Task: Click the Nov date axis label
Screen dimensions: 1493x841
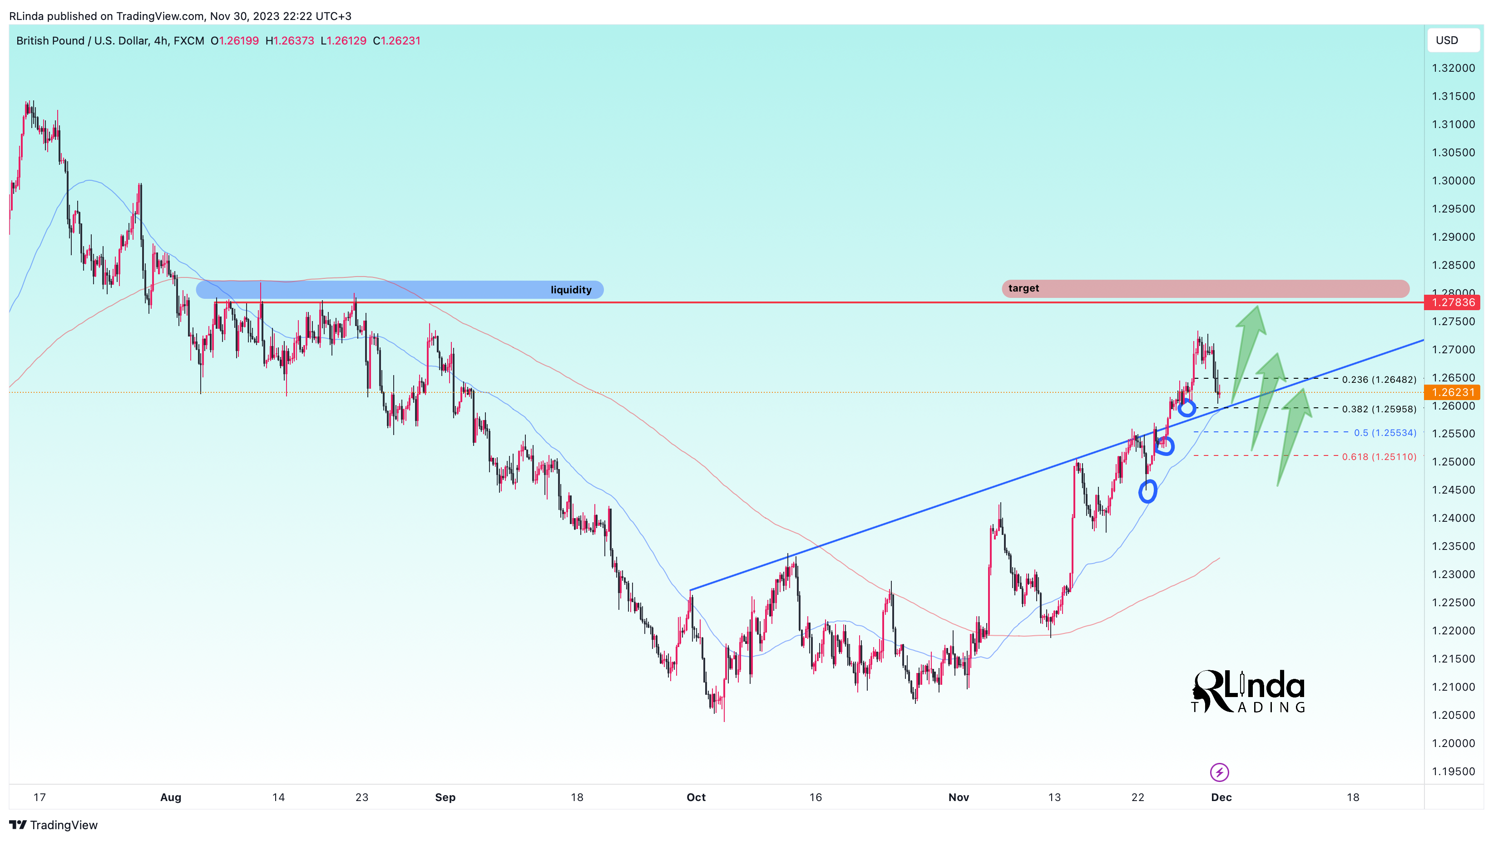Action: (959, 797)
